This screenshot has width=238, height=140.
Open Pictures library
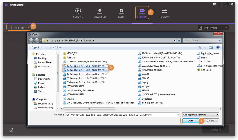pyautogui.click(x=42, y=87)
